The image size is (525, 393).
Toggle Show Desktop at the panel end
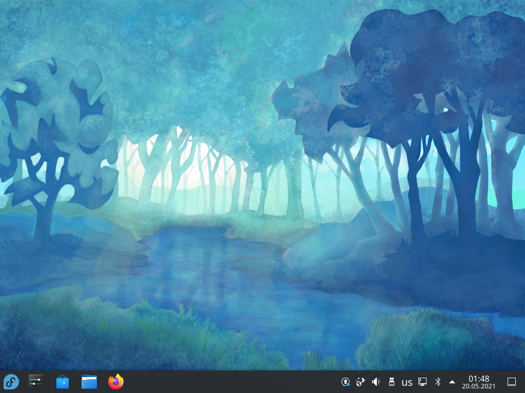511,382
